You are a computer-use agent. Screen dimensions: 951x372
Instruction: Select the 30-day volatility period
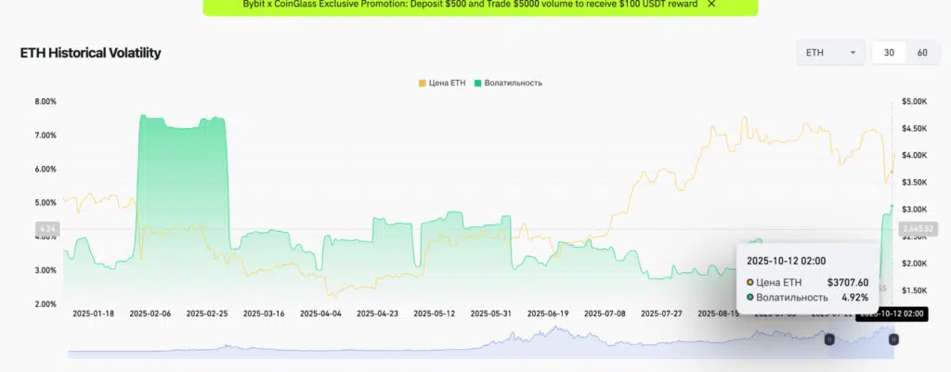(889, 53)
